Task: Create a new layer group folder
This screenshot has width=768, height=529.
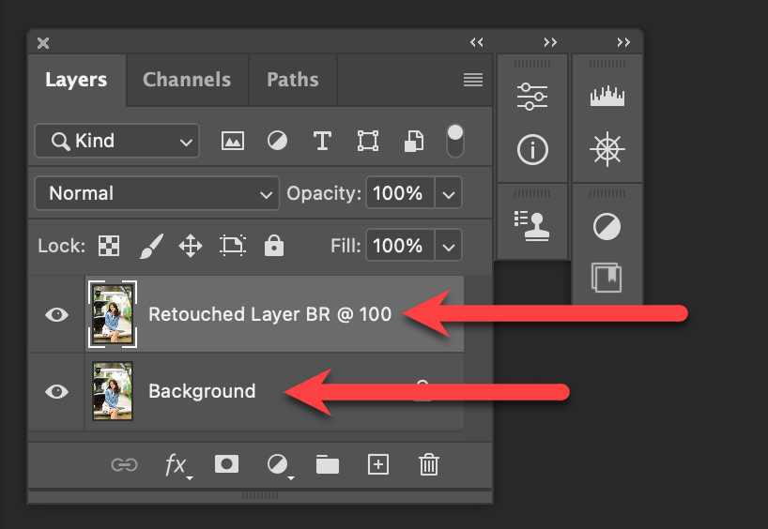Action: tap(327, 464)
